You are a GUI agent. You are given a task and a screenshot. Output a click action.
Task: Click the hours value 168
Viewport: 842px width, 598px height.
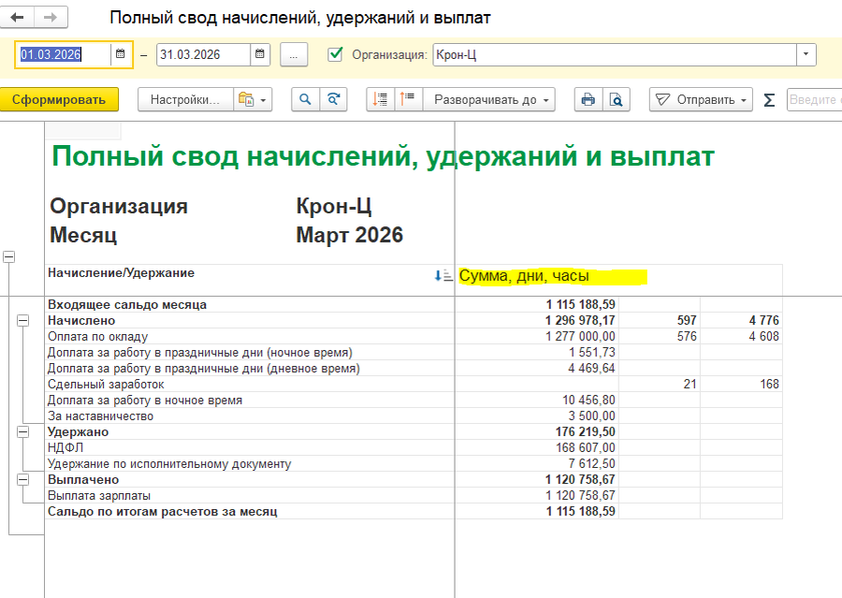[x=770, y=384]
